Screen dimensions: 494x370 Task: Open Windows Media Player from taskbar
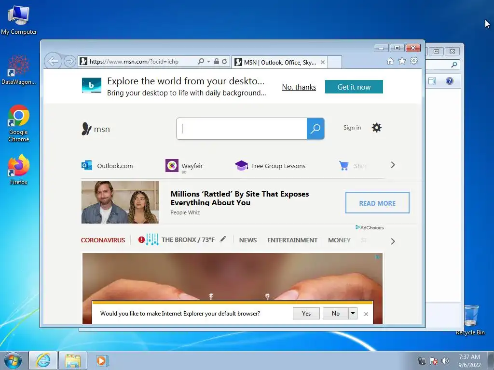(102, 360)
